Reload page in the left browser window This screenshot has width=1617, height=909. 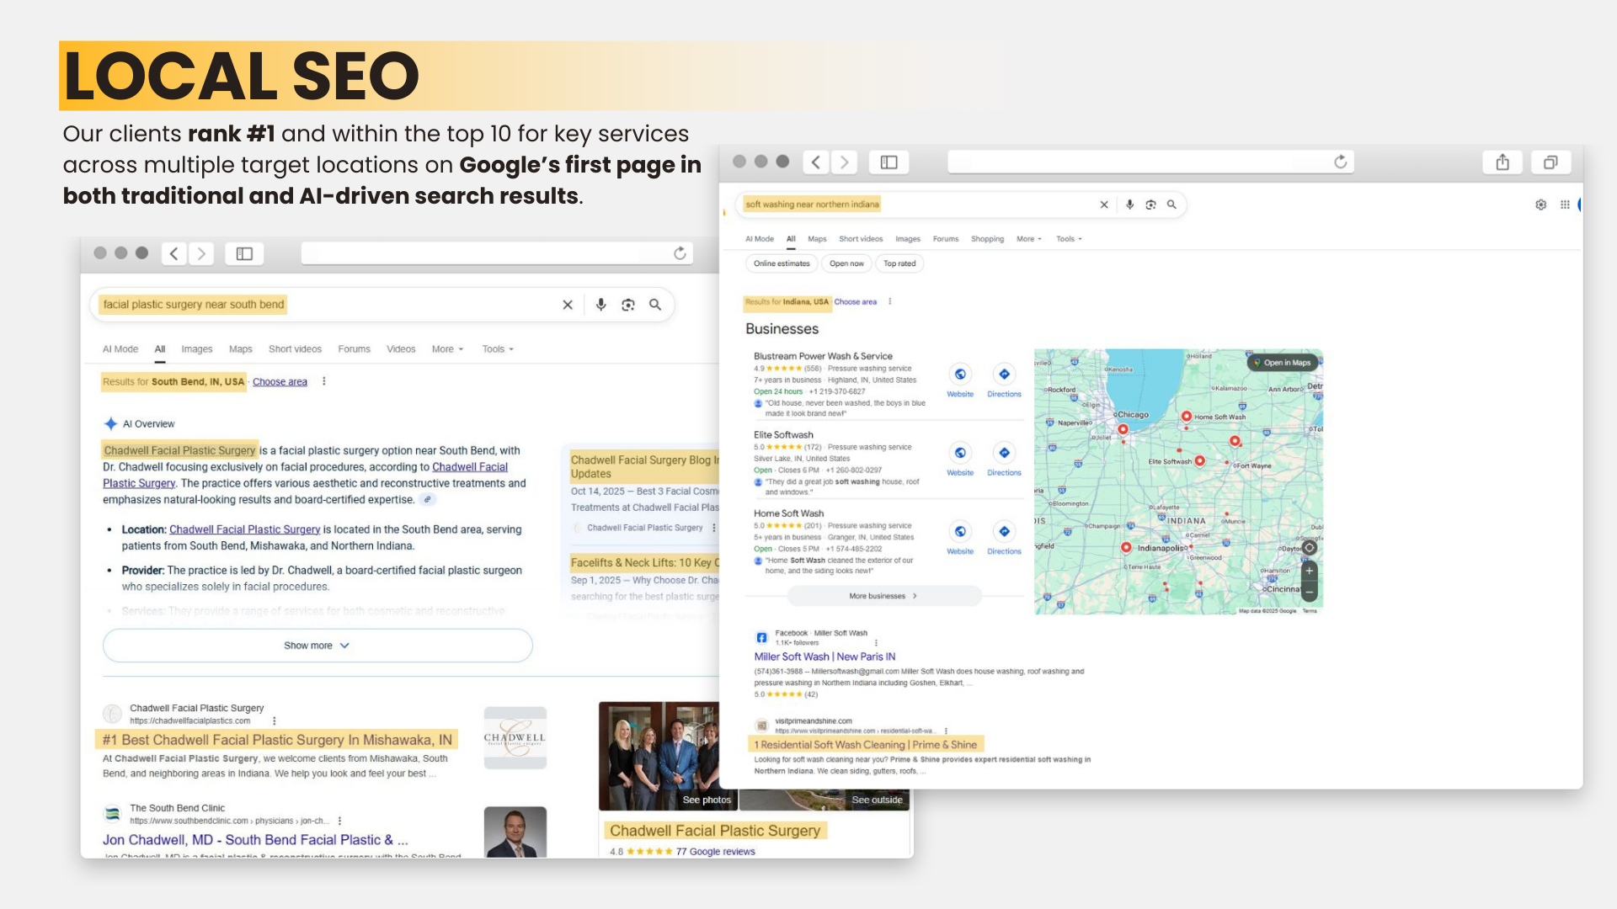coord(680,253)
